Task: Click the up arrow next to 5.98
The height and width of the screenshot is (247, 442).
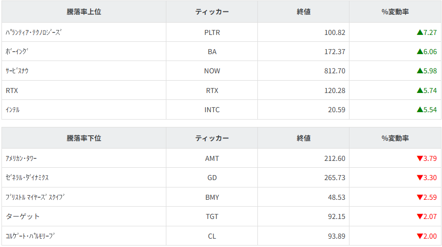Action: point(420,71)
